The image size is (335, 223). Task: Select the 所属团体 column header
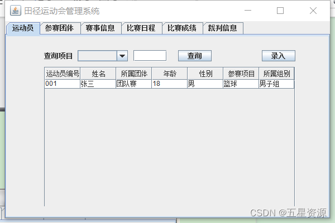point(134,74)
